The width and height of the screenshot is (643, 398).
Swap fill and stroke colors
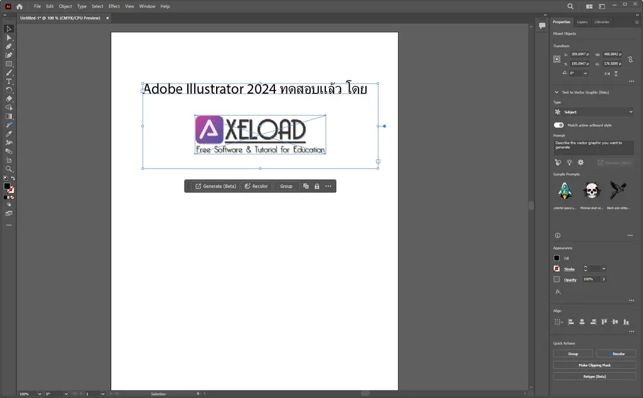[x=13, y=178]
